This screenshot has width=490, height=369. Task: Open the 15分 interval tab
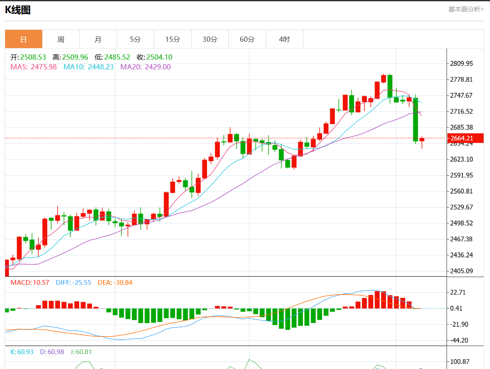173,39
